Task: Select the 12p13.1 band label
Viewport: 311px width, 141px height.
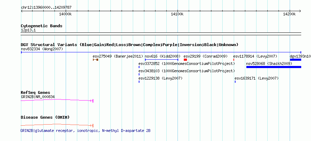Action: (x=28, y=30)
